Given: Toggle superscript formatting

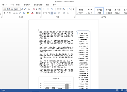Looking at the screenshot, I should (x=20, y=13).
